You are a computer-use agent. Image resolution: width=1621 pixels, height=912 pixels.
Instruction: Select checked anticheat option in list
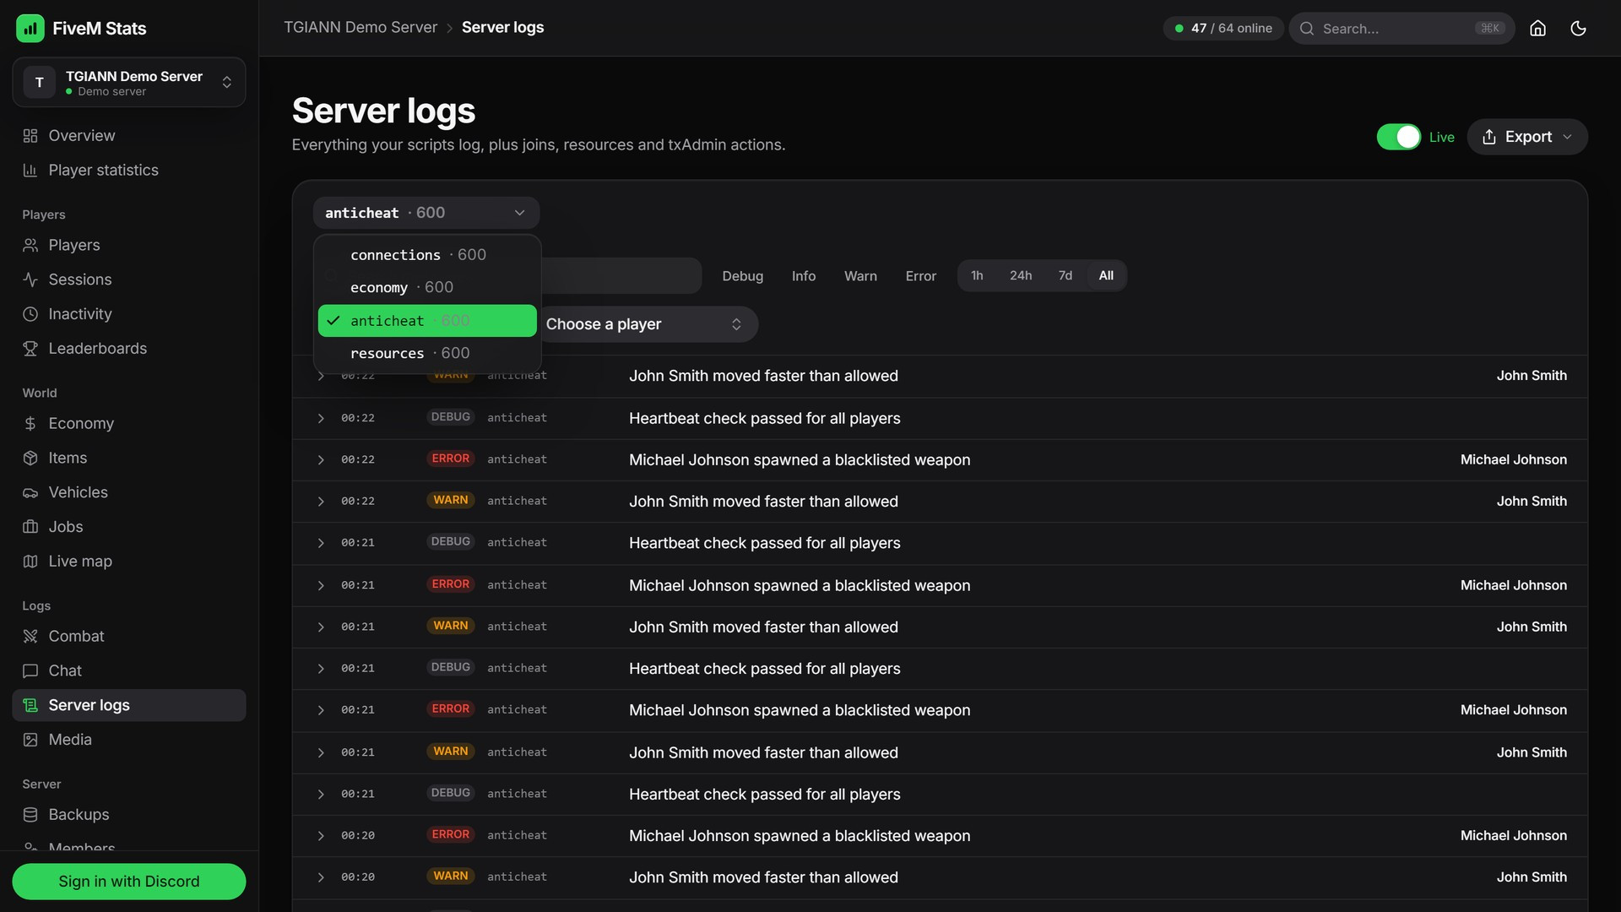click(x=427, y=321)
